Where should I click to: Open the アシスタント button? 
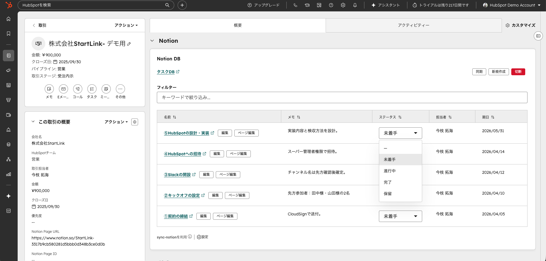(385, 5)
